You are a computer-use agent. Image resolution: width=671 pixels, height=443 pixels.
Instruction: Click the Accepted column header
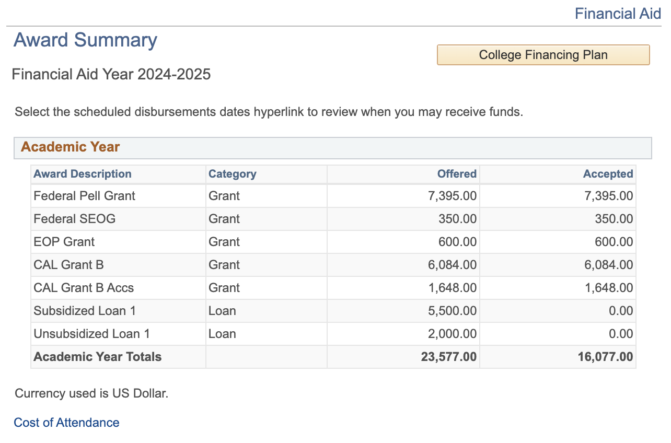608,174
